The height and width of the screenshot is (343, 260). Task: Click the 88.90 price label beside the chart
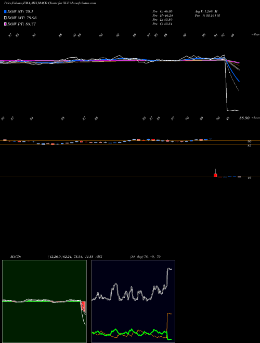[x=244, y=118]
